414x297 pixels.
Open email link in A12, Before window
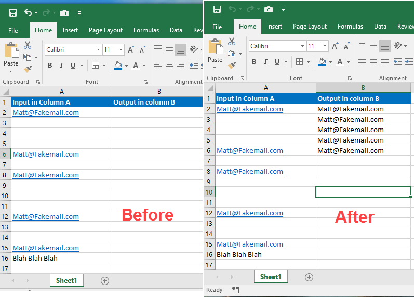(46, 216)
